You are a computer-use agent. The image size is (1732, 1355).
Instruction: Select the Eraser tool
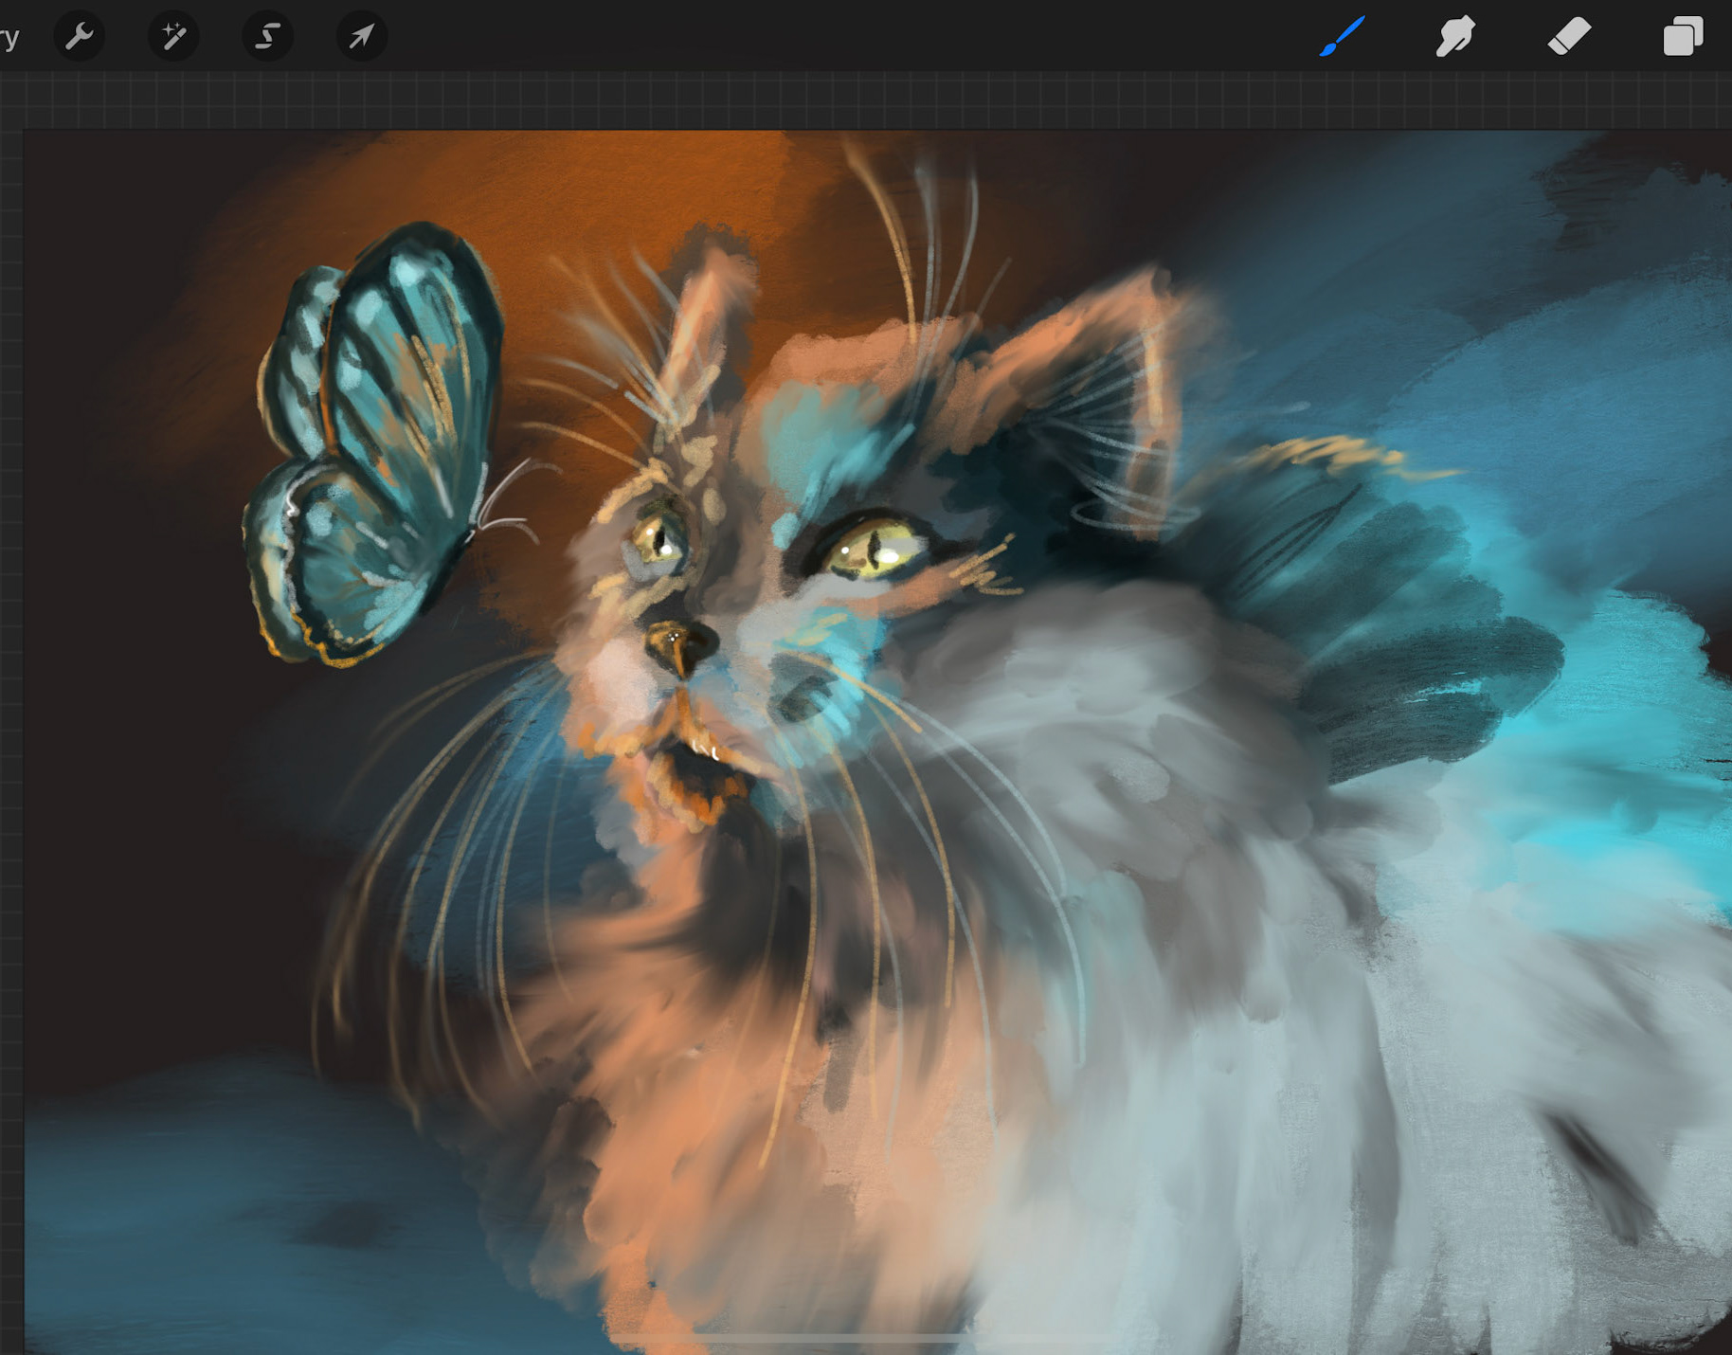pos(1569,37)
